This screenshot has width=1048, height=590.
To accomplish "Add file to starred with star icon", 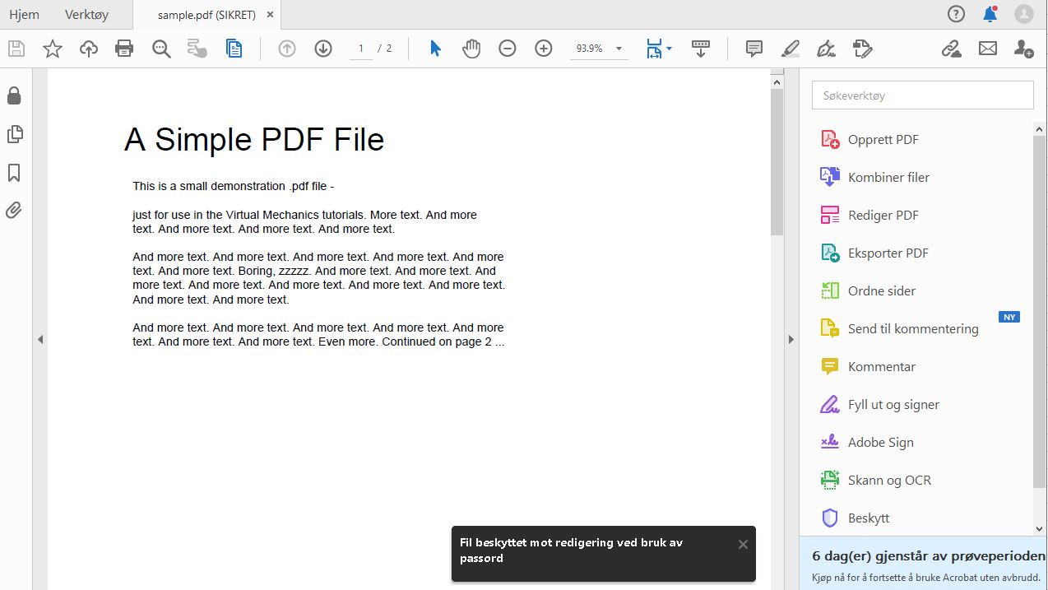I will [53, 49].
